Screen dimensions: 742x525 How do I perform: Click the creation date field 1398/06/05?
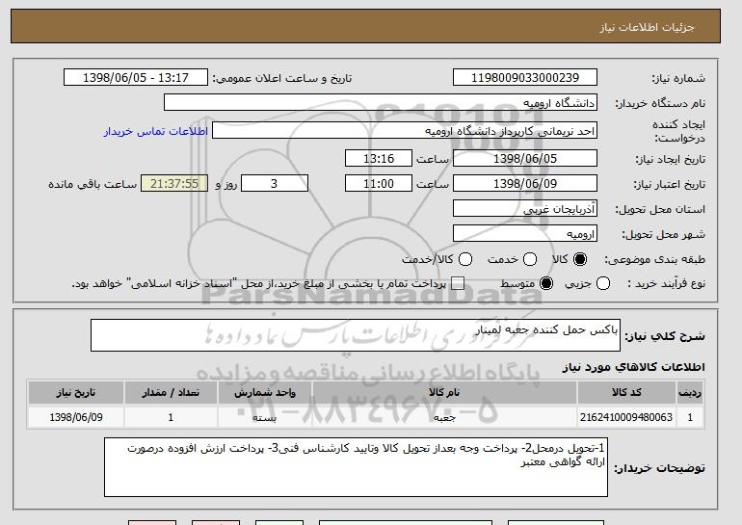(525, 158)
